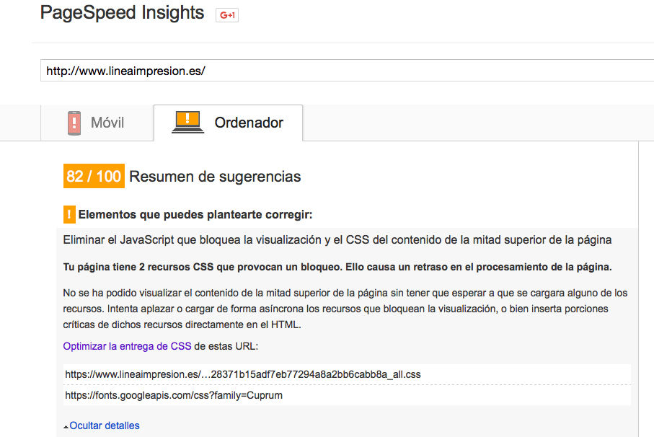The height and width of the screenshot is (437, 654).
Task: Click the PageSpeed Insights page title
Action: (122, 12)
